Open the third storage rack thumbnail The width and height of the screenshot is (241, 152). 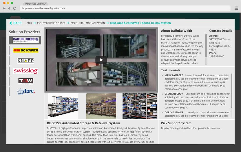pyautogui.click(x=140, y=106)
